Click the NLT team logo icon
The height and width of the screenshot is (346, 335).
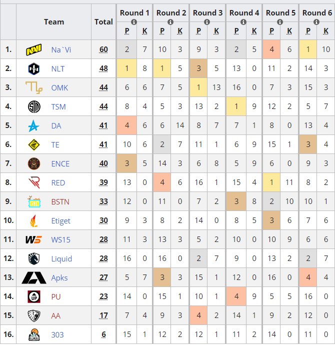[x=33, y=69]
